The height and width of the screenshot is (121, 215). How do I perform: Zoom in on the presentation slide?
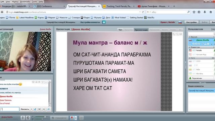[174, 34]
